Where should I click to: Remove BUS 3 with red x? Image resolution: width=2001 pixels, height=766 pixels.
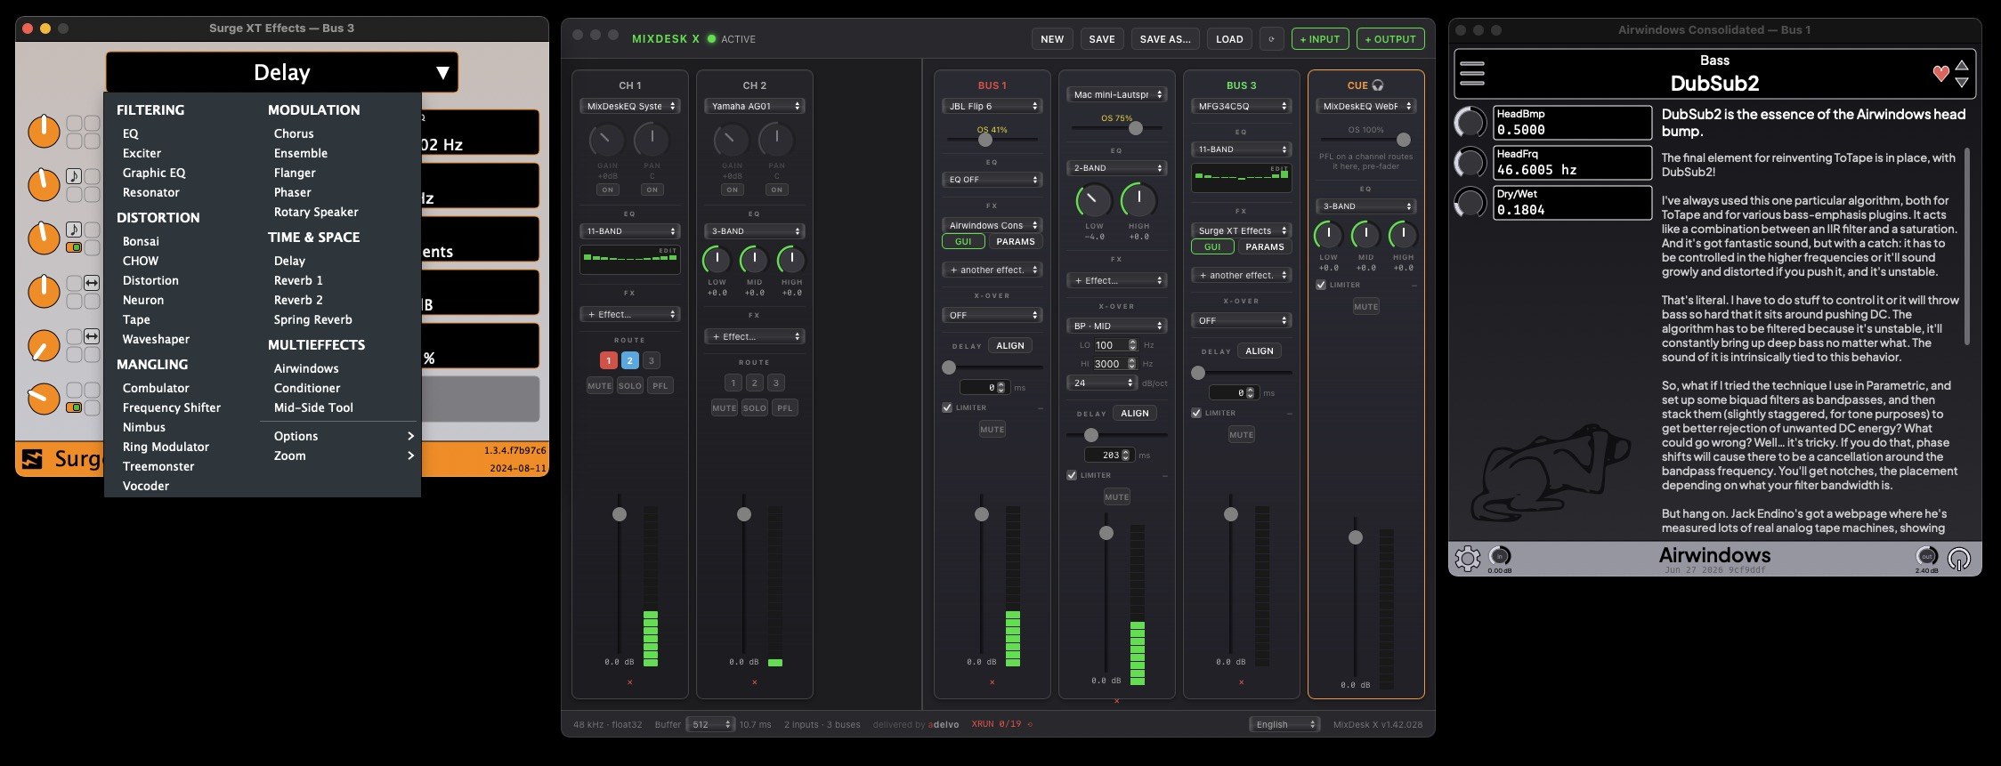click(x=1241, y=682)
